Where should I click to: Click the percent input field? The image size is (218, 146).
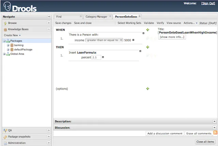click(x=96, y=57)
